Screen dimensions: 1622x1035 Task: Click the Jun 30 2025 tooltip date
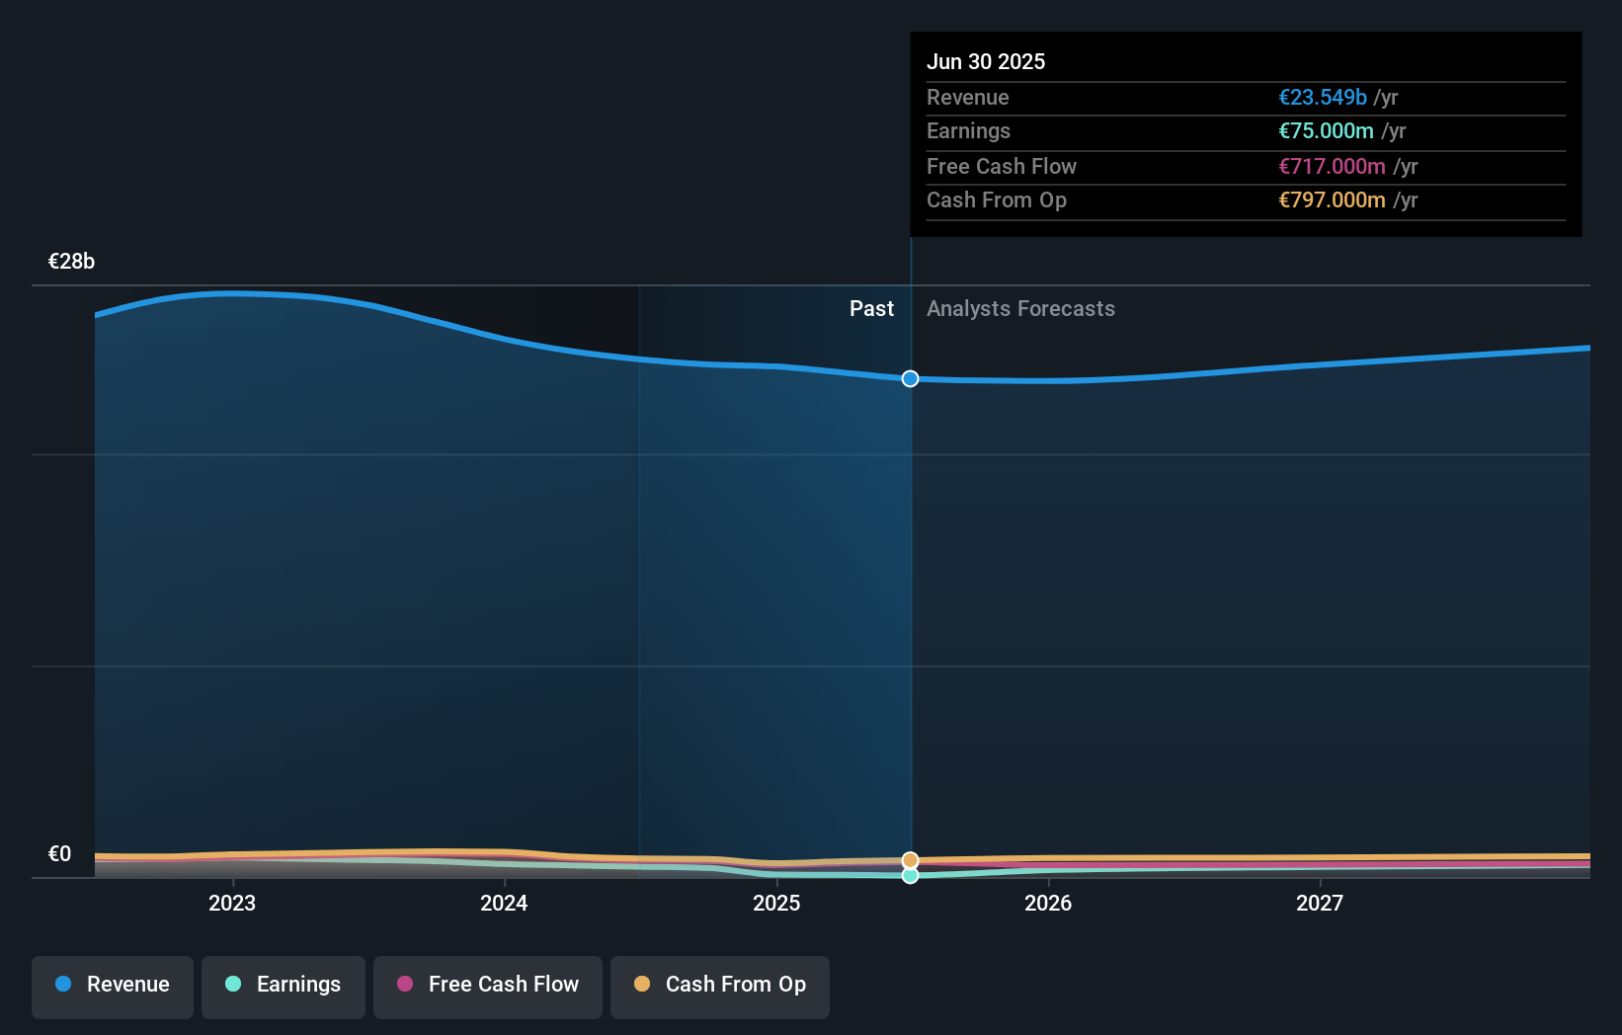coord(986,61)
